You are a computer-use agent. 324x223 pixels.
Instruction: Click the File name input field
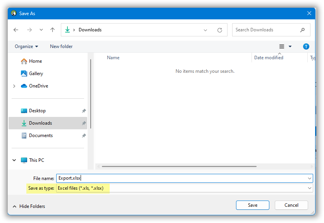pos(182,178)
